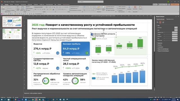Click the Прозрачность slider track

(x=168, y=33)
